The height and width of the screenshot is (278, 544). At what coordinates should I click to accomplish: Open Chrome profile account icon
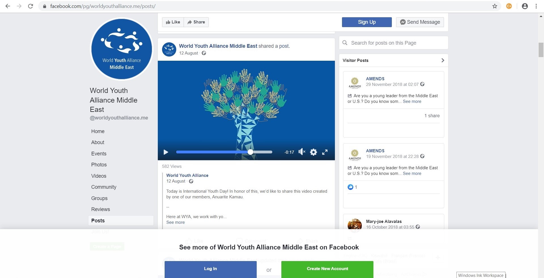coord(525,6)
